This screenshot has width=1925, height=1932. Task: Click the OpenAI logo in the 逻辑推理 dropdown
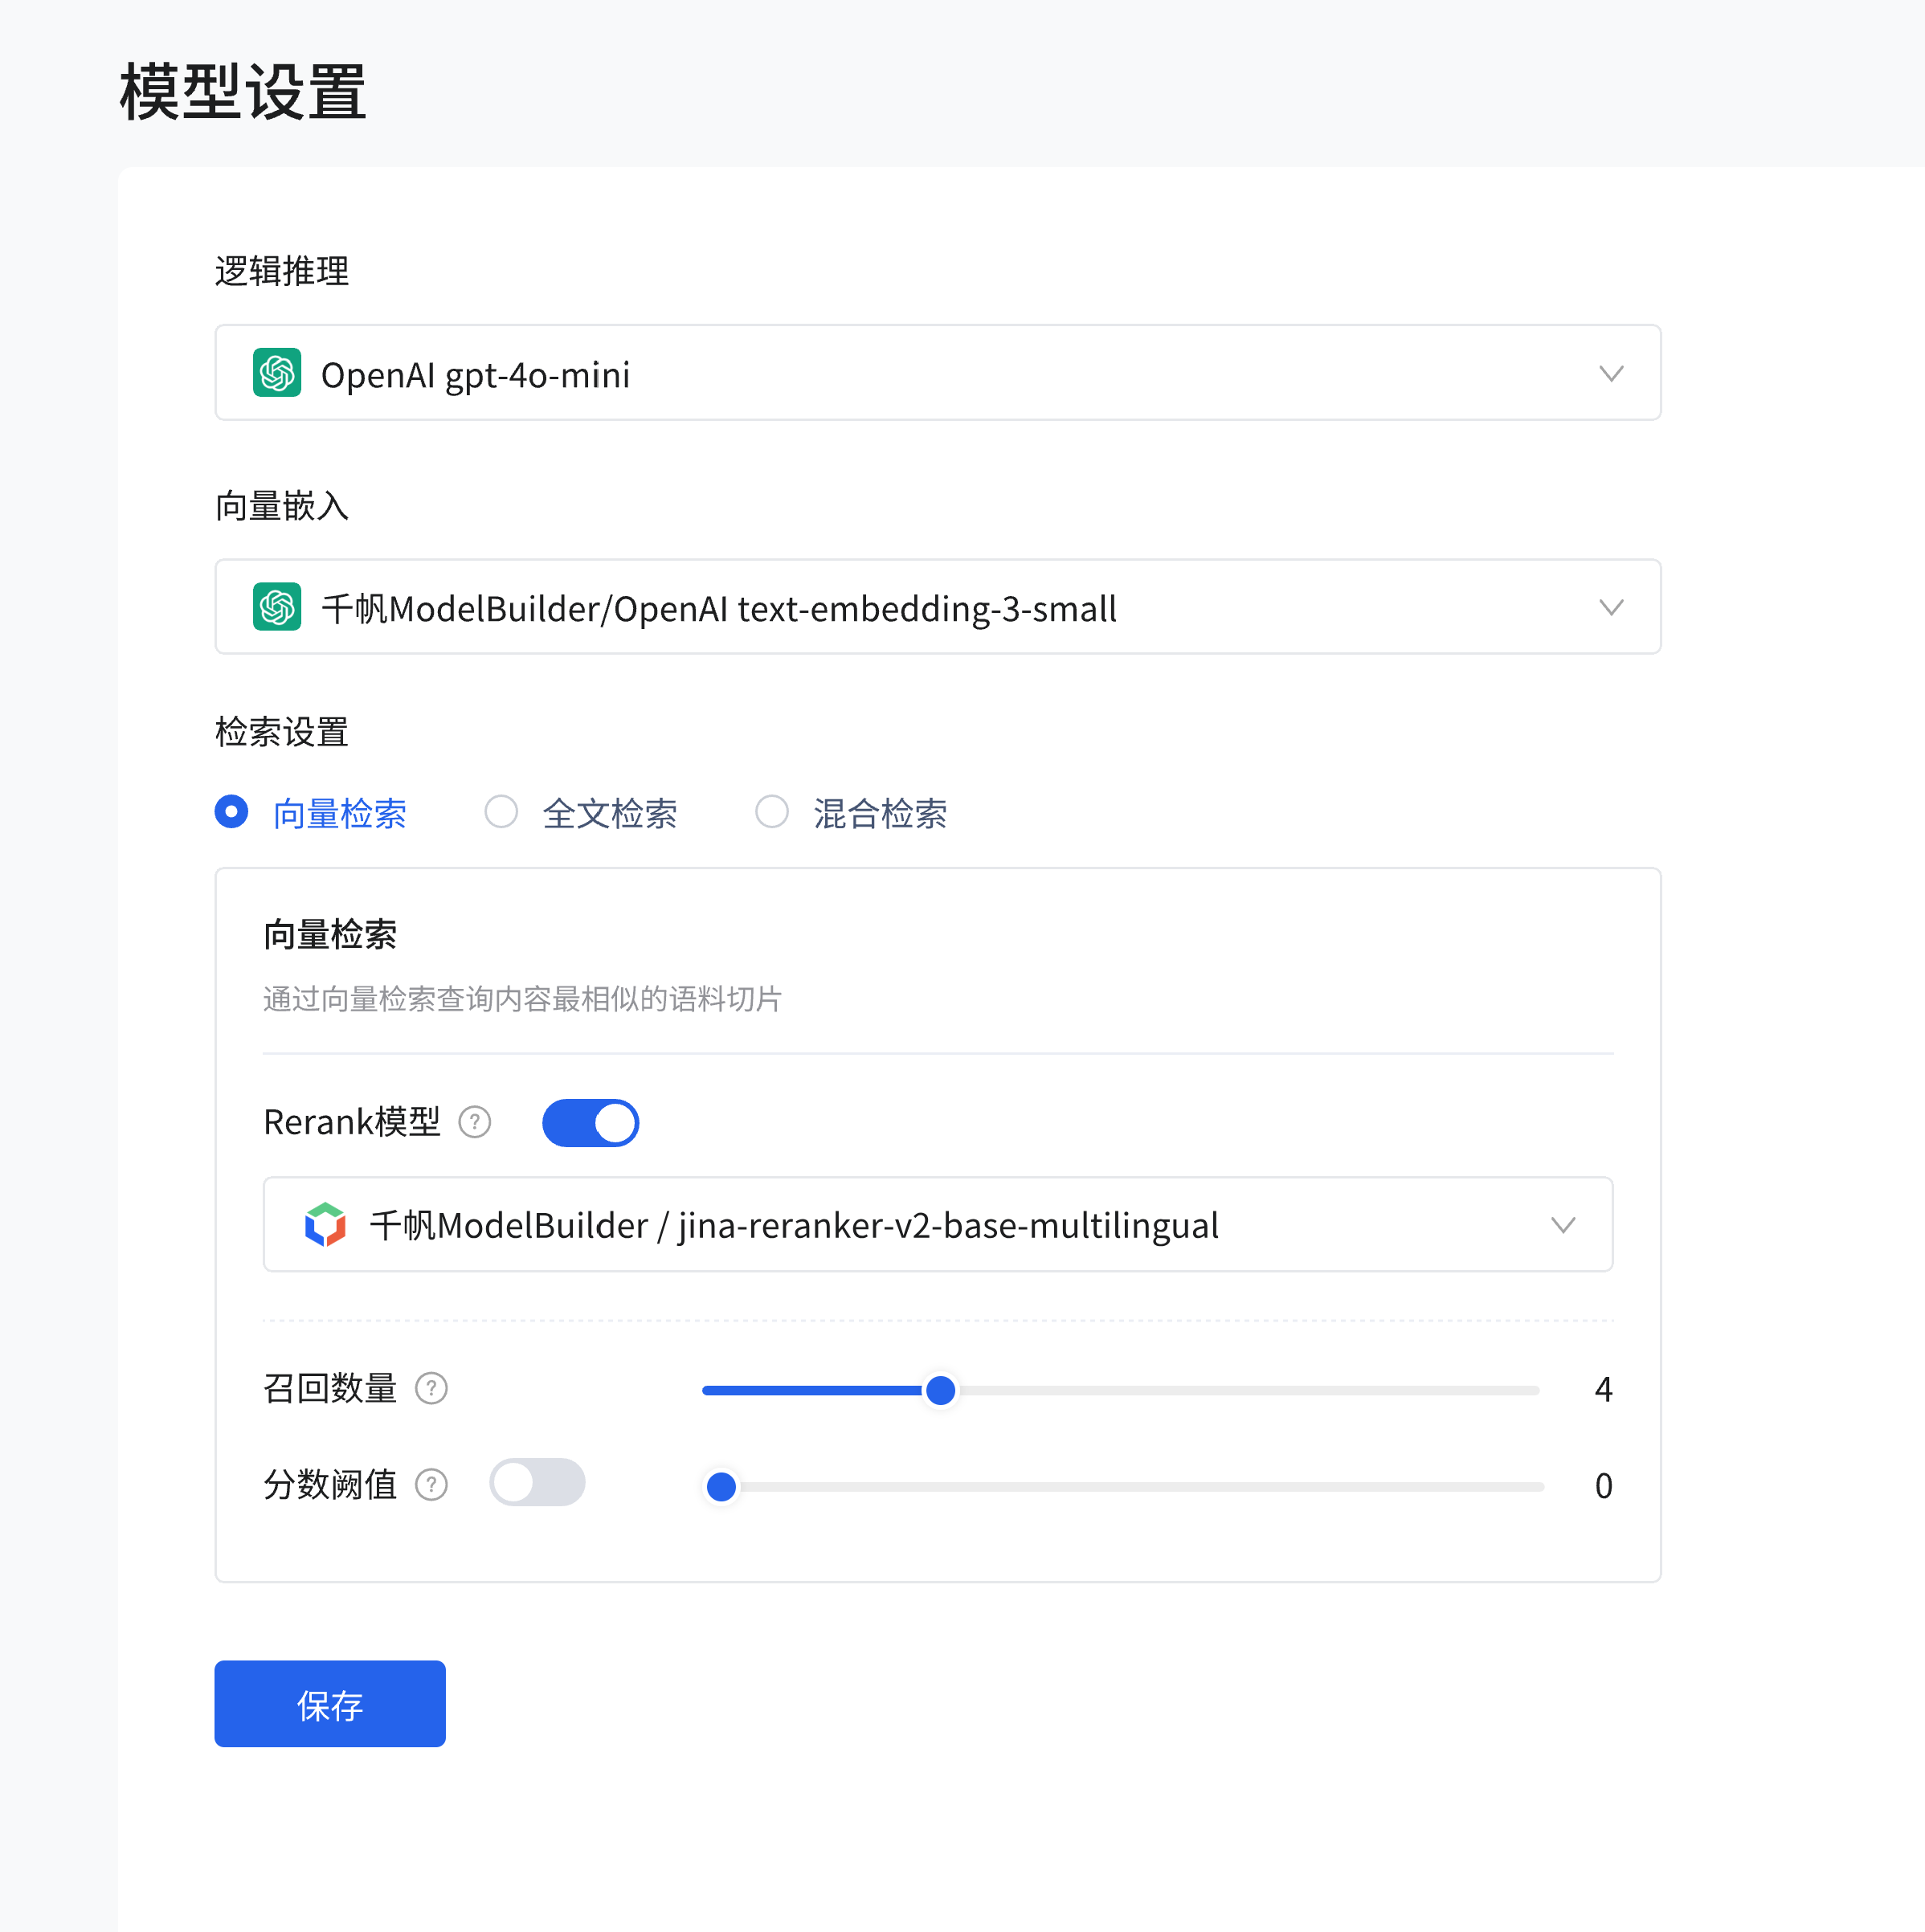[x=277, y=373]
